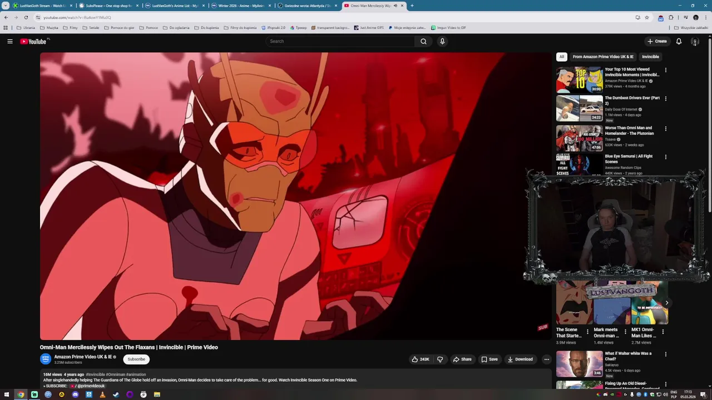Open the Seriale bookmarks folder

91,27
